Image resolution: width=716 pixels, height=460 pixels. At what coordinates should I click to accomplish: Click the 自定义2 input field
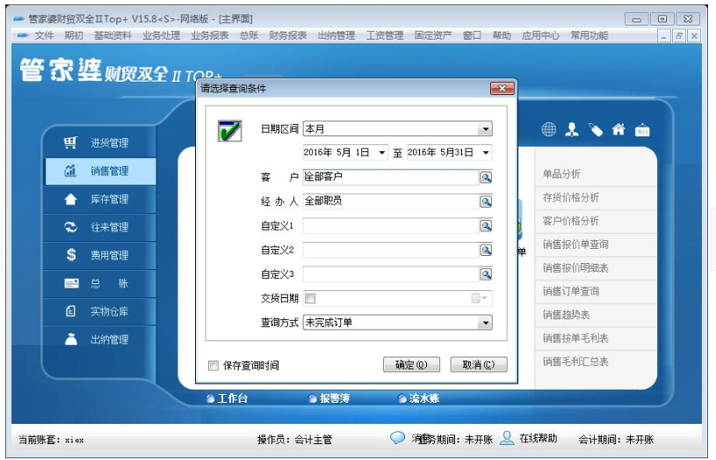(391, 250)
